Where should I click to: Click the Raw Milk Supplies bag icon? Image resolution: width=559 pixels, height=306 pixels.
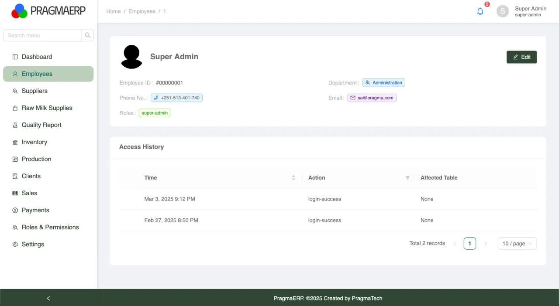[x=15, y=108]
